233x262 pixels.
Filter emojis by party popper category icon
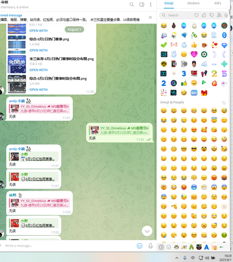(x=219, y=15)
